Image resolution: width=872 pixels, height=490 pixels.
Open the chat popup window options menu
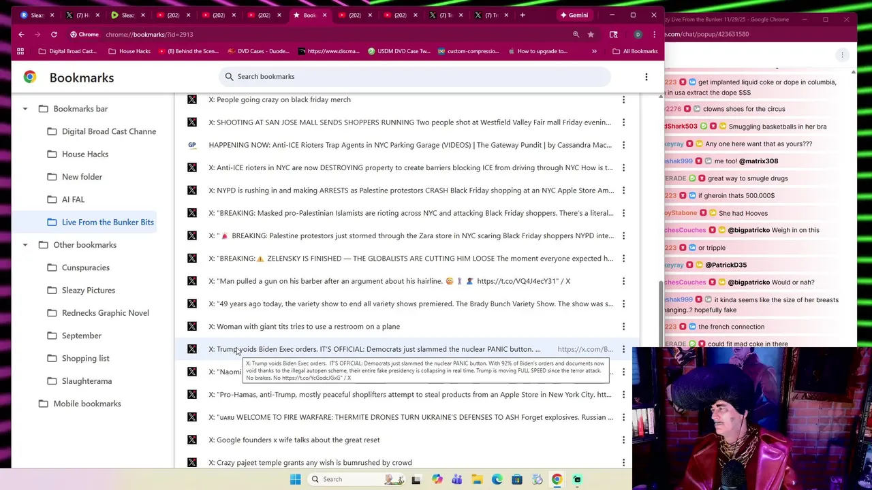click(842, 54)
